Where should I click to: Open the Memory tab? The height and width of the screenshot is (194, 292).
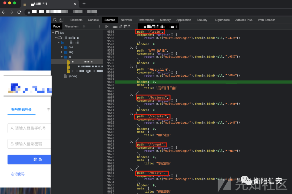coord(165,20)
